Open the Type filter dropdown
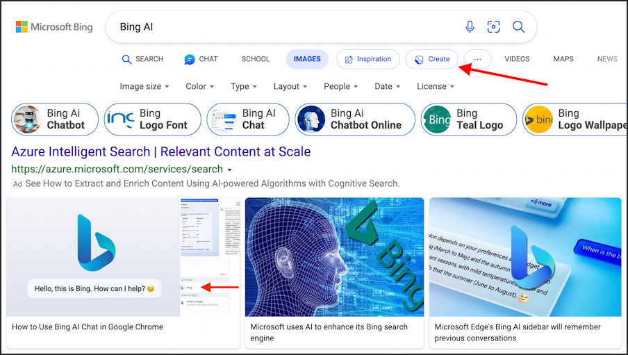The image size is (628, 355). click(244, 87)
